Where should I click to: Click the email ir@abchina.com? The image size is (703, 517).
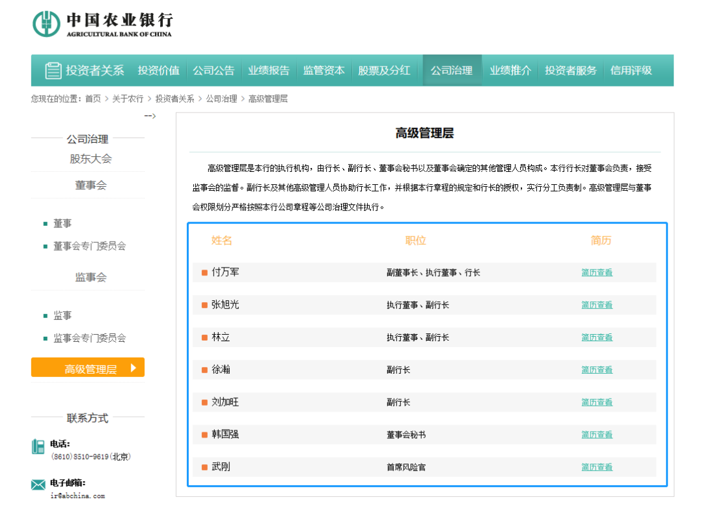click(x=77, y=496)
